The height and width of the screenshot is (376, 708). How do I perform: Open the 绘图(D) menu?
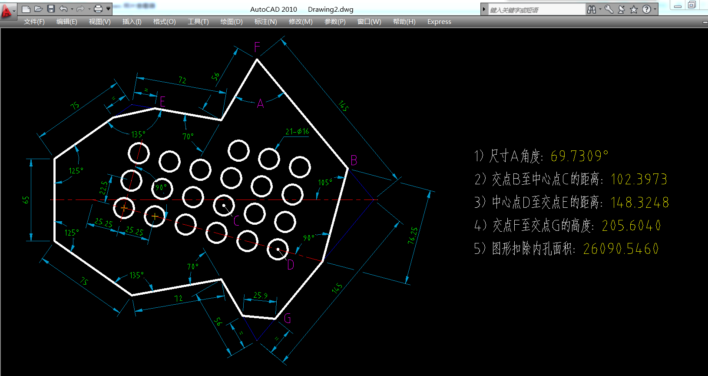click(x=232, y=22)
